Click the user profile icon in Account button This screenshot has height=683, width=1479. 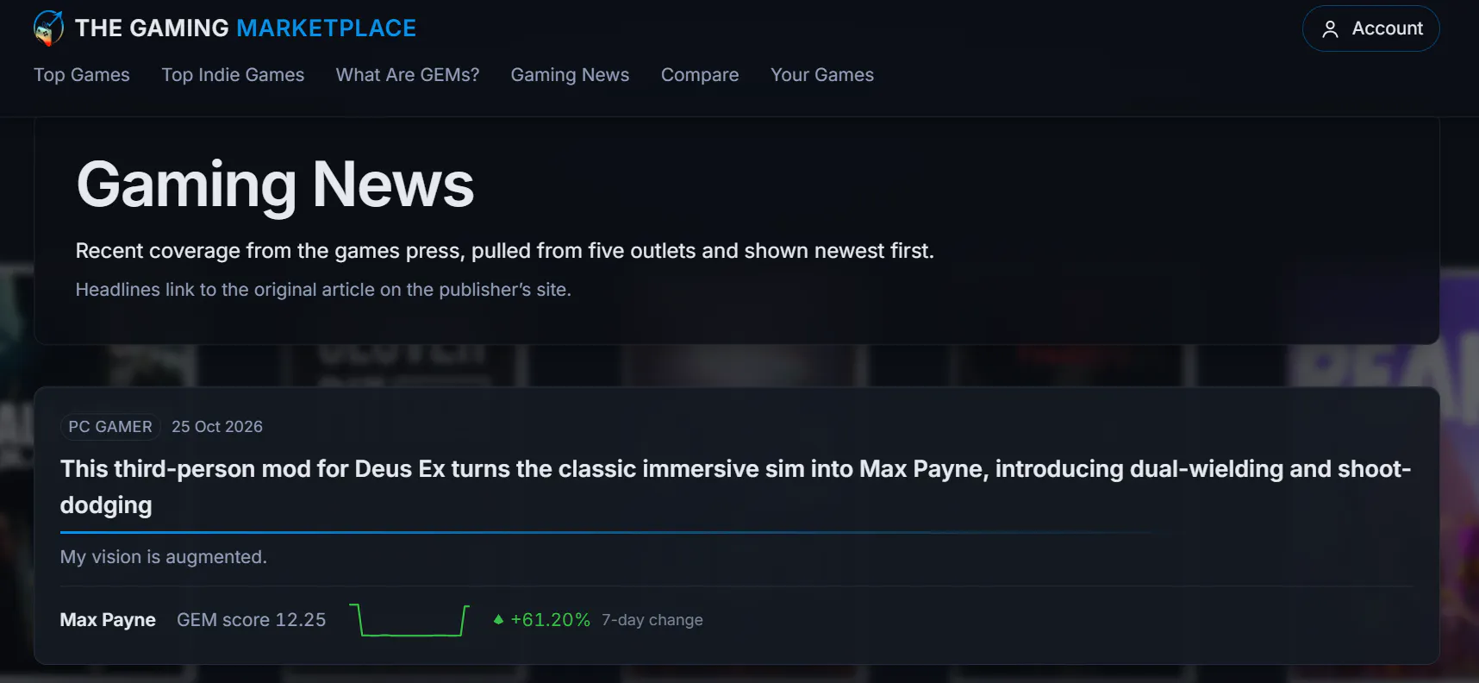(1330, 29)
